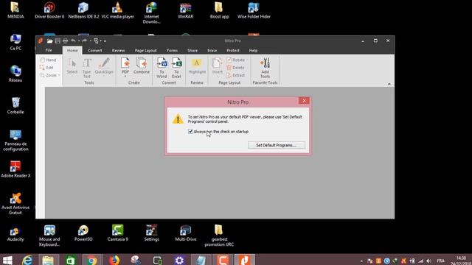
Task: Select the Adobe Reader X desktop icon
Action: click(x=15, y=169)
